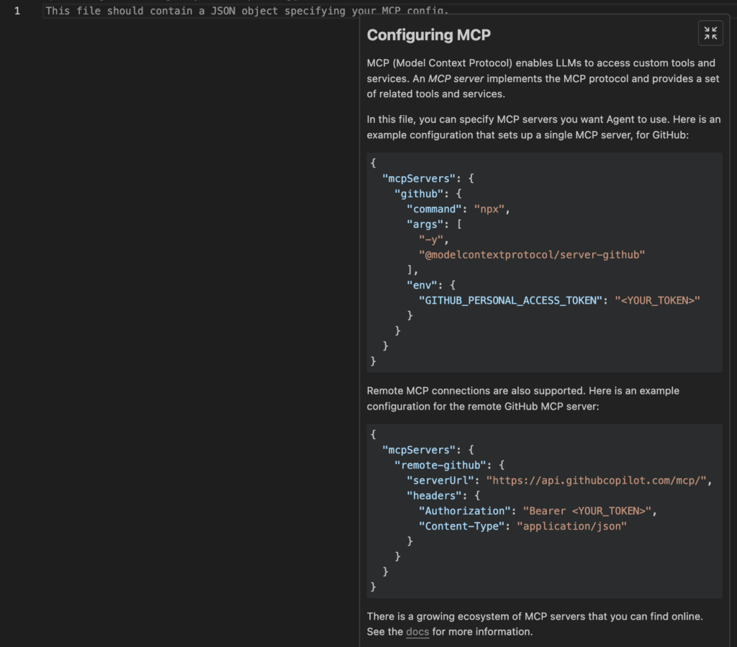Screen dimensions: 737x647
Task: Click line number 1 in the gutter
Action: (x=17, y=11)
